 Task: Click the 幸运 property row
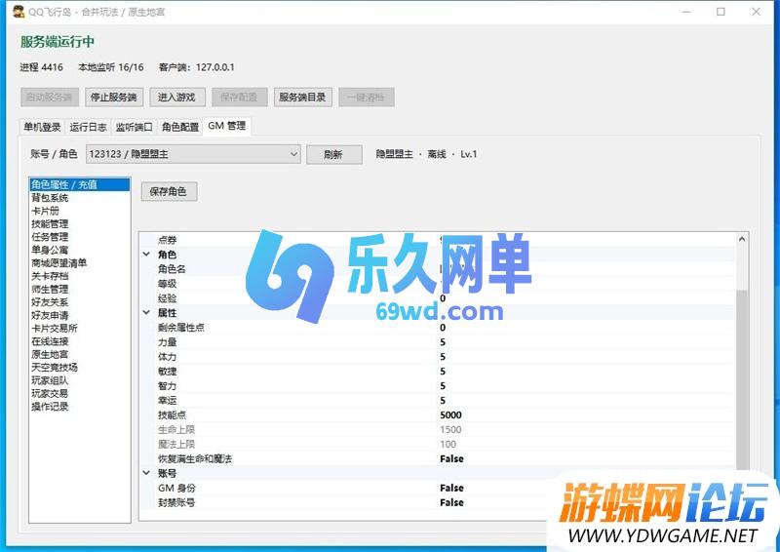[x=438, y=400]
